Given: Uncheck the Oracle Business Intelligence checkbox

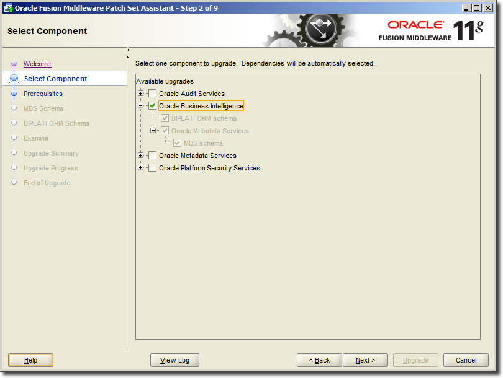Looking at the screenshot, I should point(152,106).
